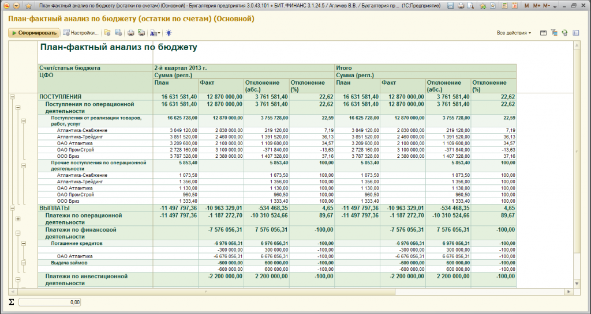The width and height of the screenshot is (591, 314).
Task: Collapse Погашение кредитов row group
Action: pos(23,244)
